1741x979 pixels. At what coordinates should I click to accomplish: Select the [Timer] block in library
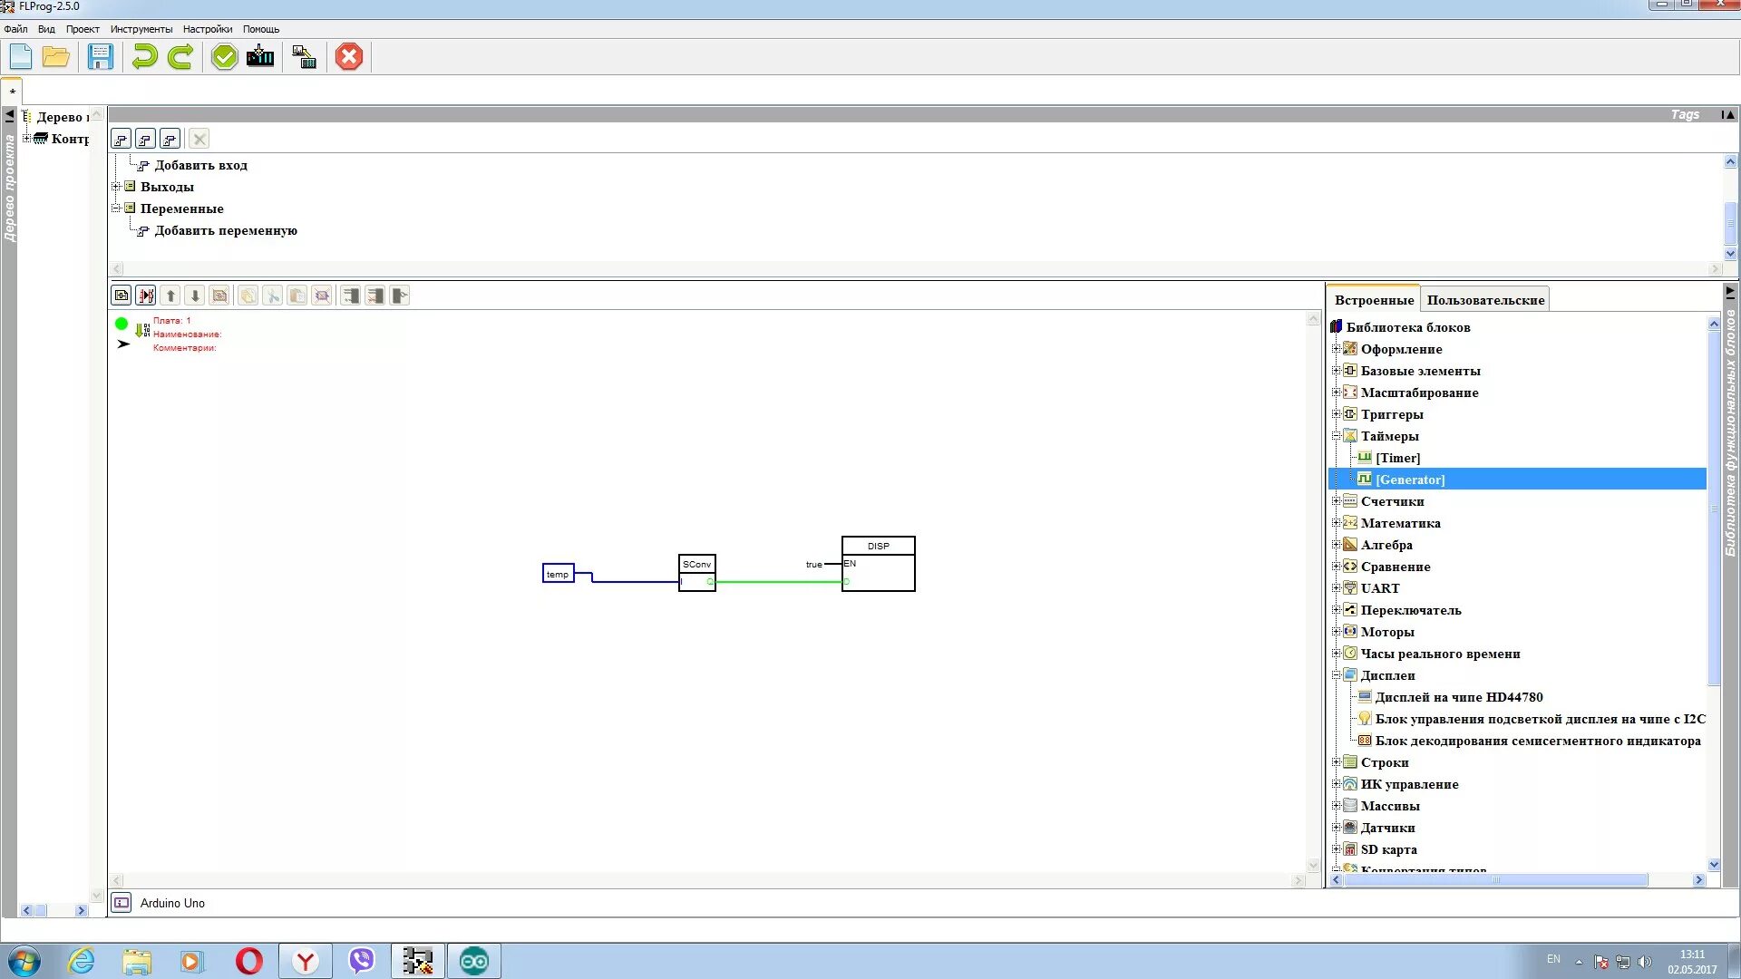(x=1397, y=458)
